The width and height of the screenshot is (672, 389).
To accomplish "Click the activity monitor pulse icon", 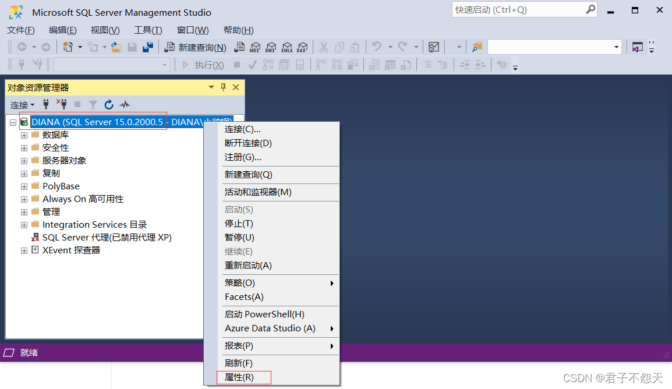I will point(125,104).
